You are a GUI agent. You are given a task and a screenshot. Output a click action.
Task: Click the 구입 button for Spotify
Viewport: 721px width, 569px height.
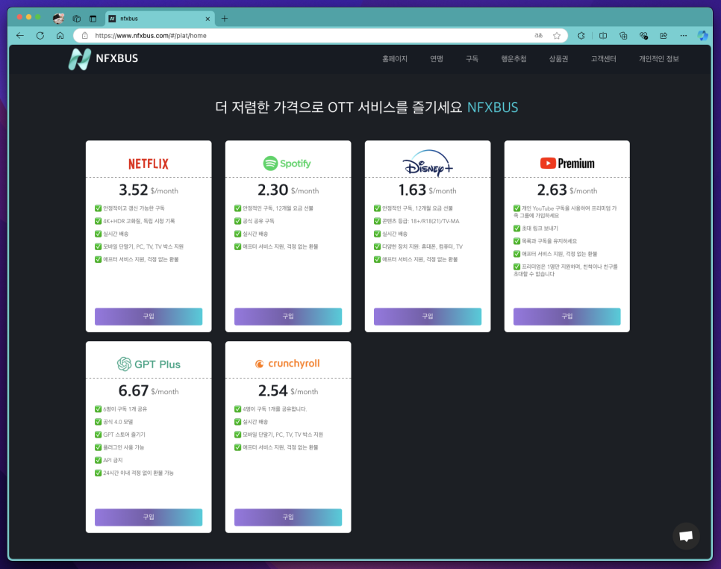(x=288, y=317)
